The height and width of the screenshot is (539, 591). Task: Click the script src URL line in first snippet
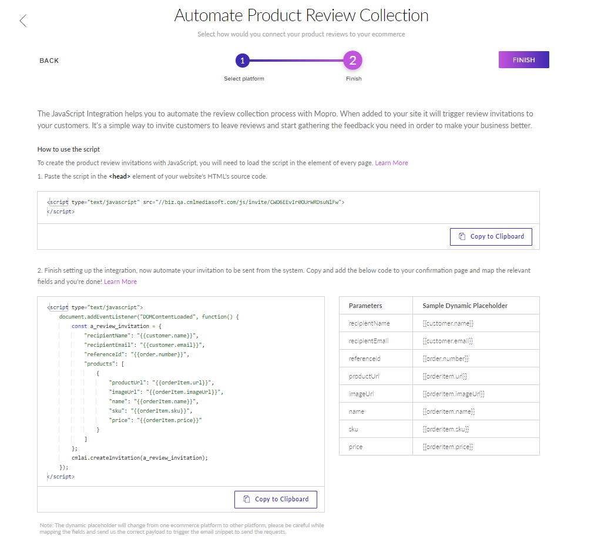point(196,202)
